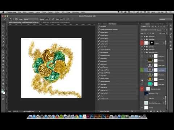The image size is (174, 130).
Task: Toggle the Brush panel from options bar
Action: coord(16,19)
